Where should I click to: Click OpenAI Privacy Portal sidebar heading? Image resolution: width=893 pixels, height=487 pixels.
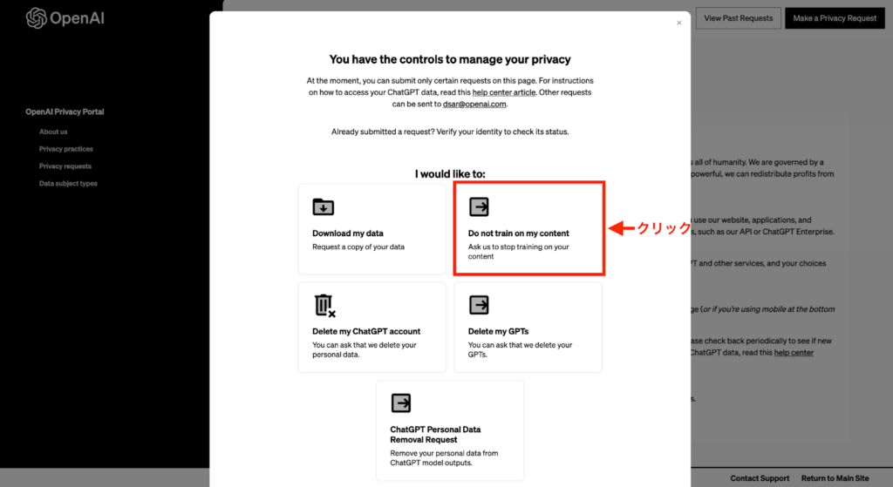click(x=65, y=112)
